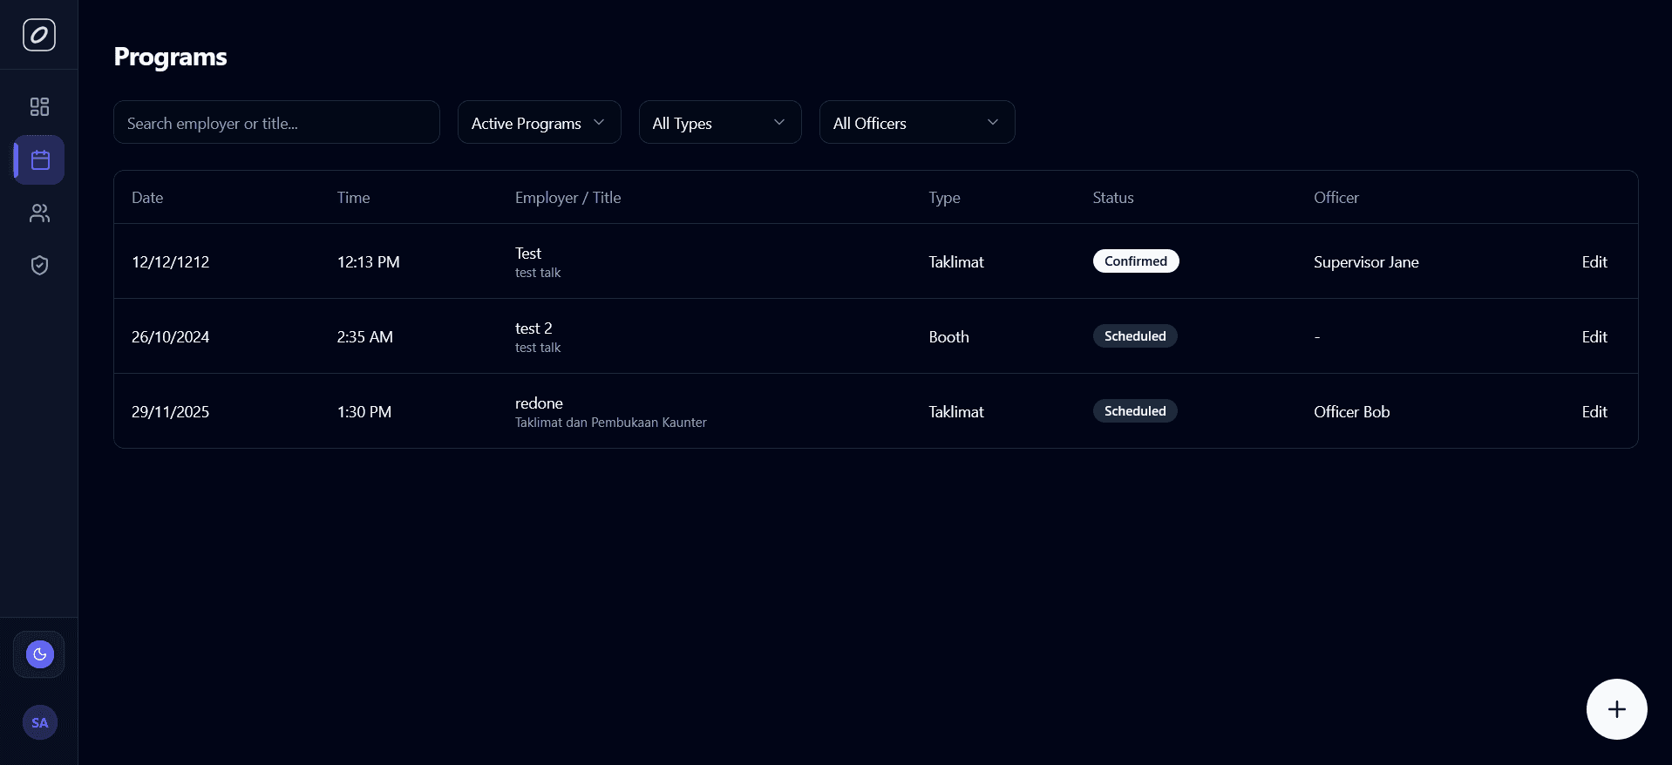
Task: Edit the redone program row
Action: point(1594,412)
